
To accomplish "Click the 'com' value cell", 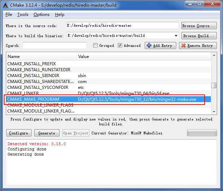I will [82, 82].
